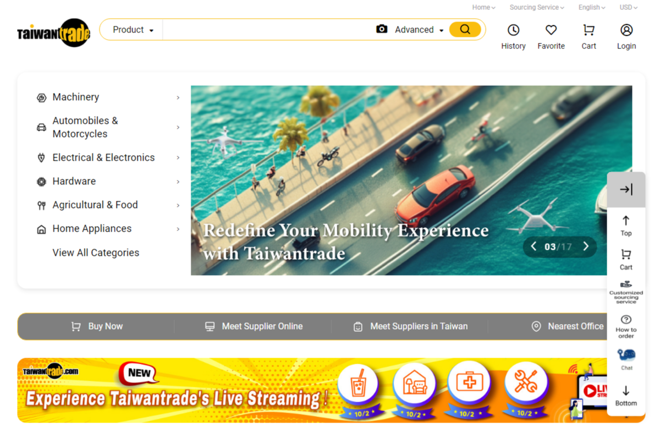Select Home Appliances category
660x433 pixels.
click(92, 228)
